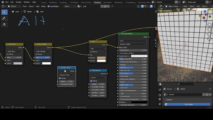The width and height of the screenshot is (213, 120).
Task: Unlink the wall material with the X icon
Action: (108, 6)
